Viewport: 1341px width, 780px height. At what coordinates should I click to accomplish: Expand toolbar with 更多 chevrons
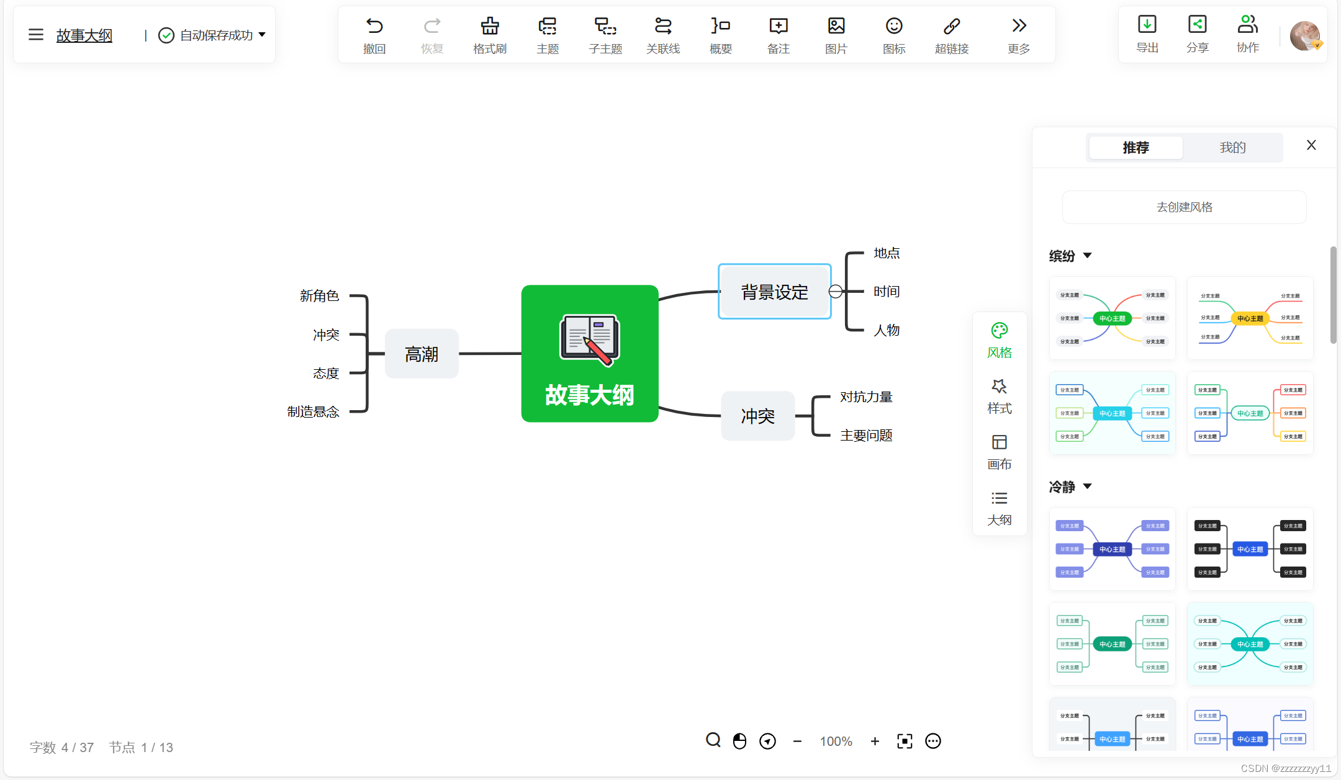pos(1019,26)
